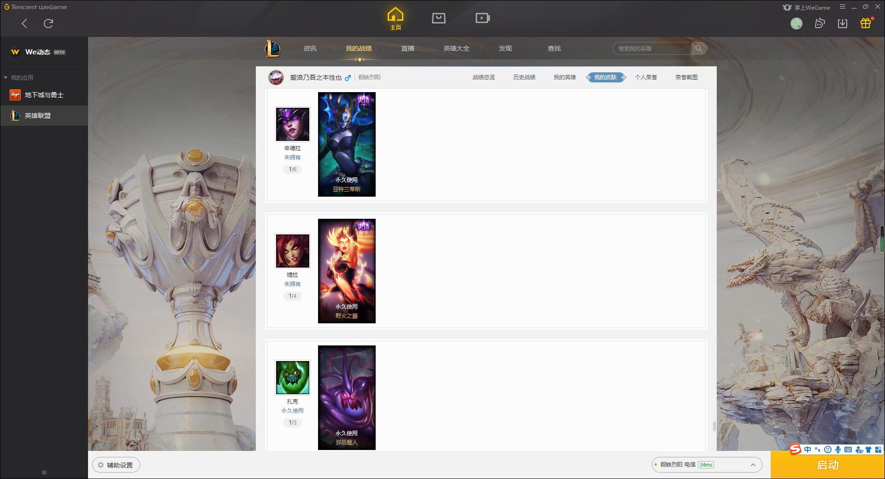885x479 pixels.
Task: Open the 历史战绩 sub-tab
Action: [x=524, y=77]
